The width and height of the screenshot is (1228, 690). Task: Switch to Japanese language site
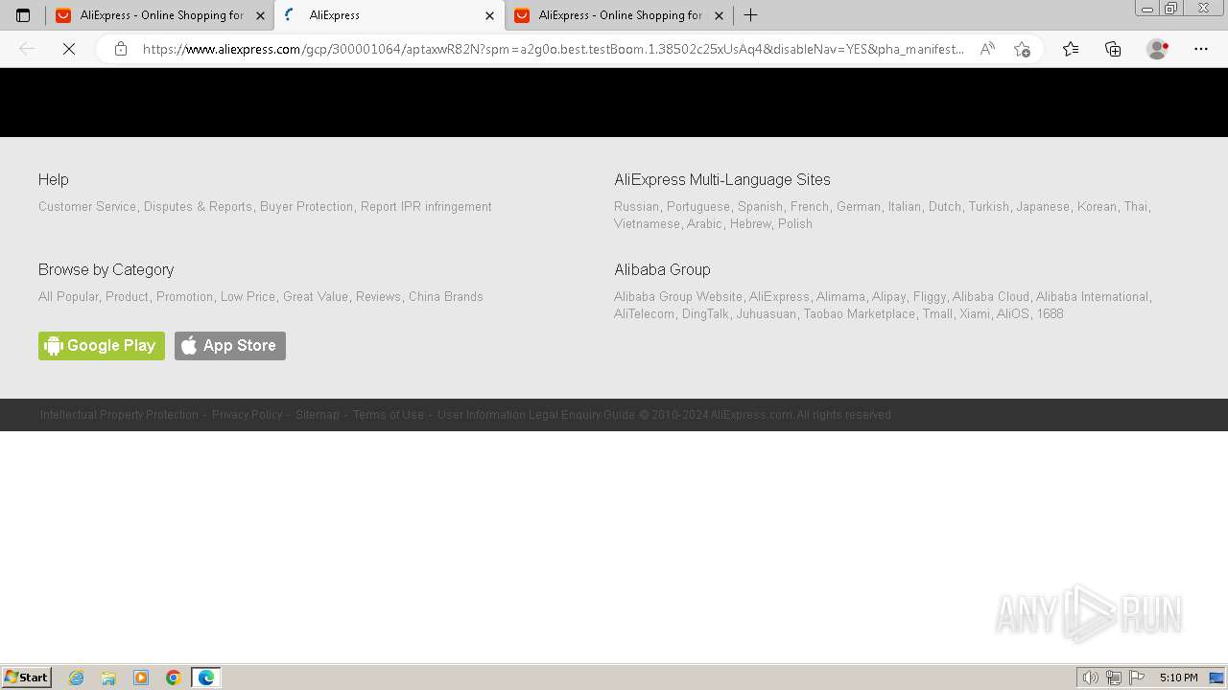1043,207
